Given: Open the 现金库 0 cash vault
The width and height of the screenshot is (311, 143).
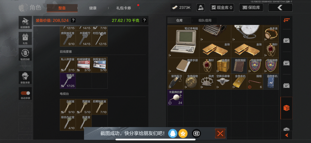Looking at the screenshot, I should coord(222,8).
